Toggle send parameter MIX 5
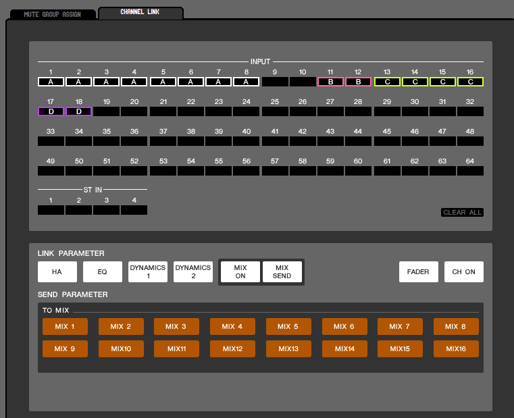Image resolution: width=514 pixels, height=418 pixels. tap(288, 327)
